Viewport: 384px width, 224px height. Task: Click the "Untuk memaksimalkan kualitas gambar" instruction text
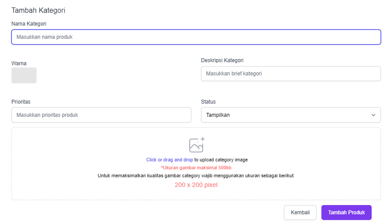tap(196, 175)
